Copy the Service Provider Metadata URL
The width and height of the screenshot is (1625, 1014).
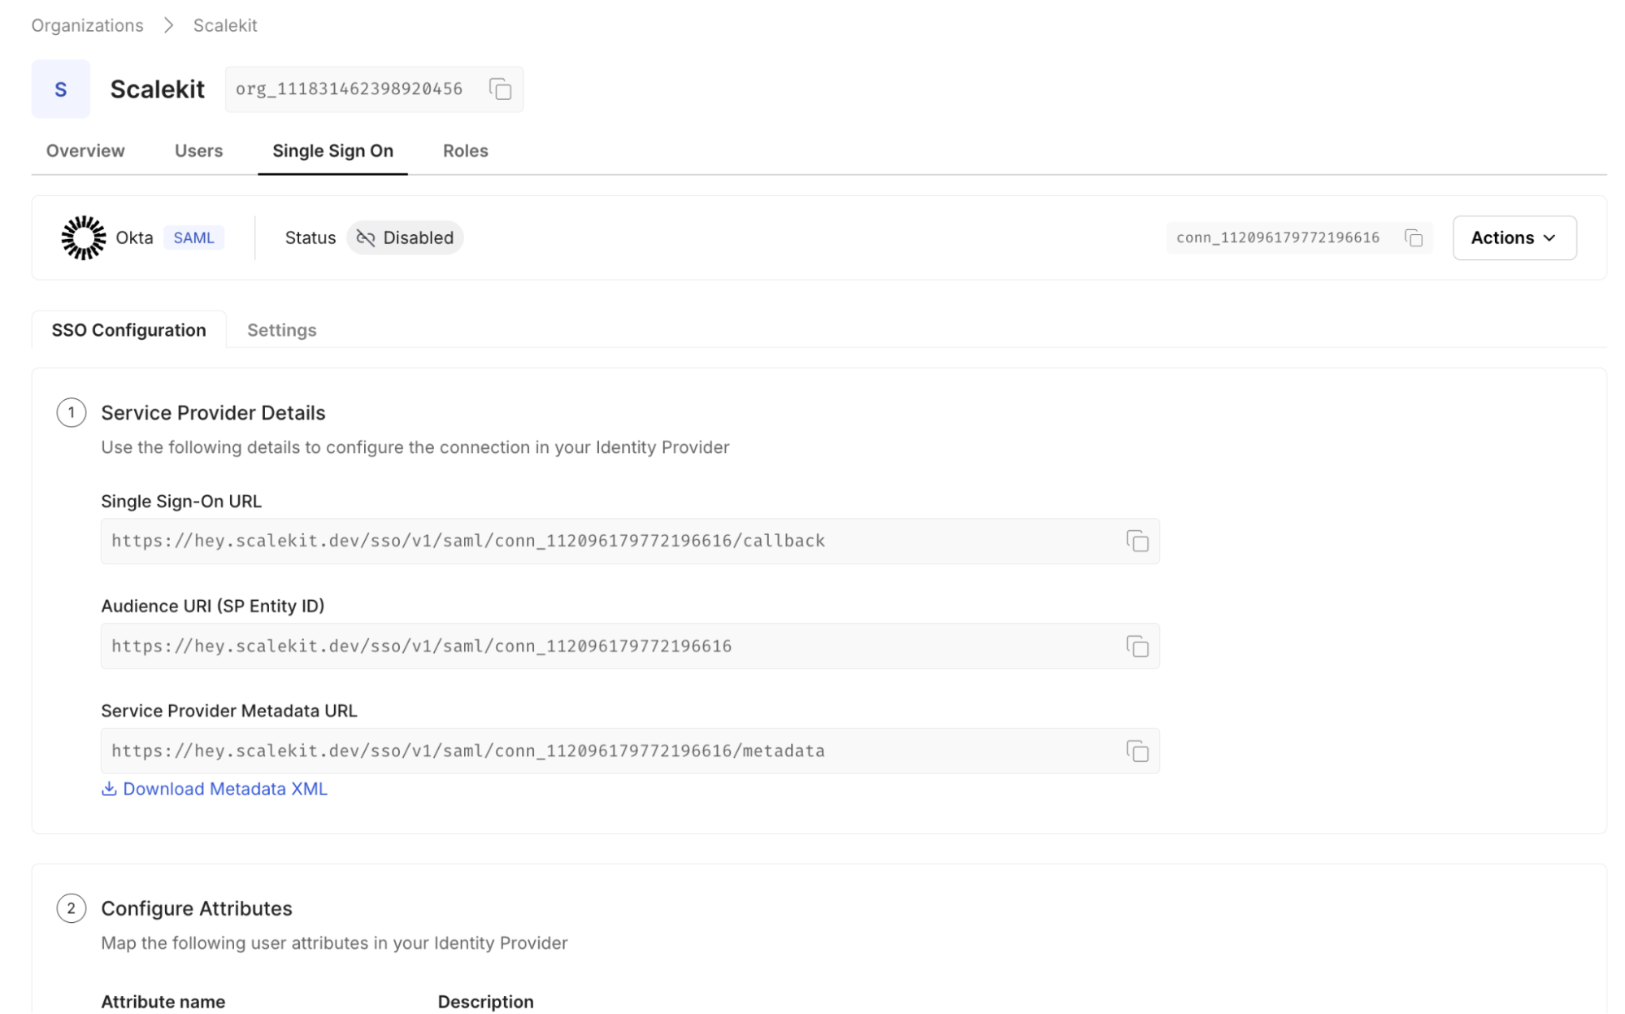1137,751
